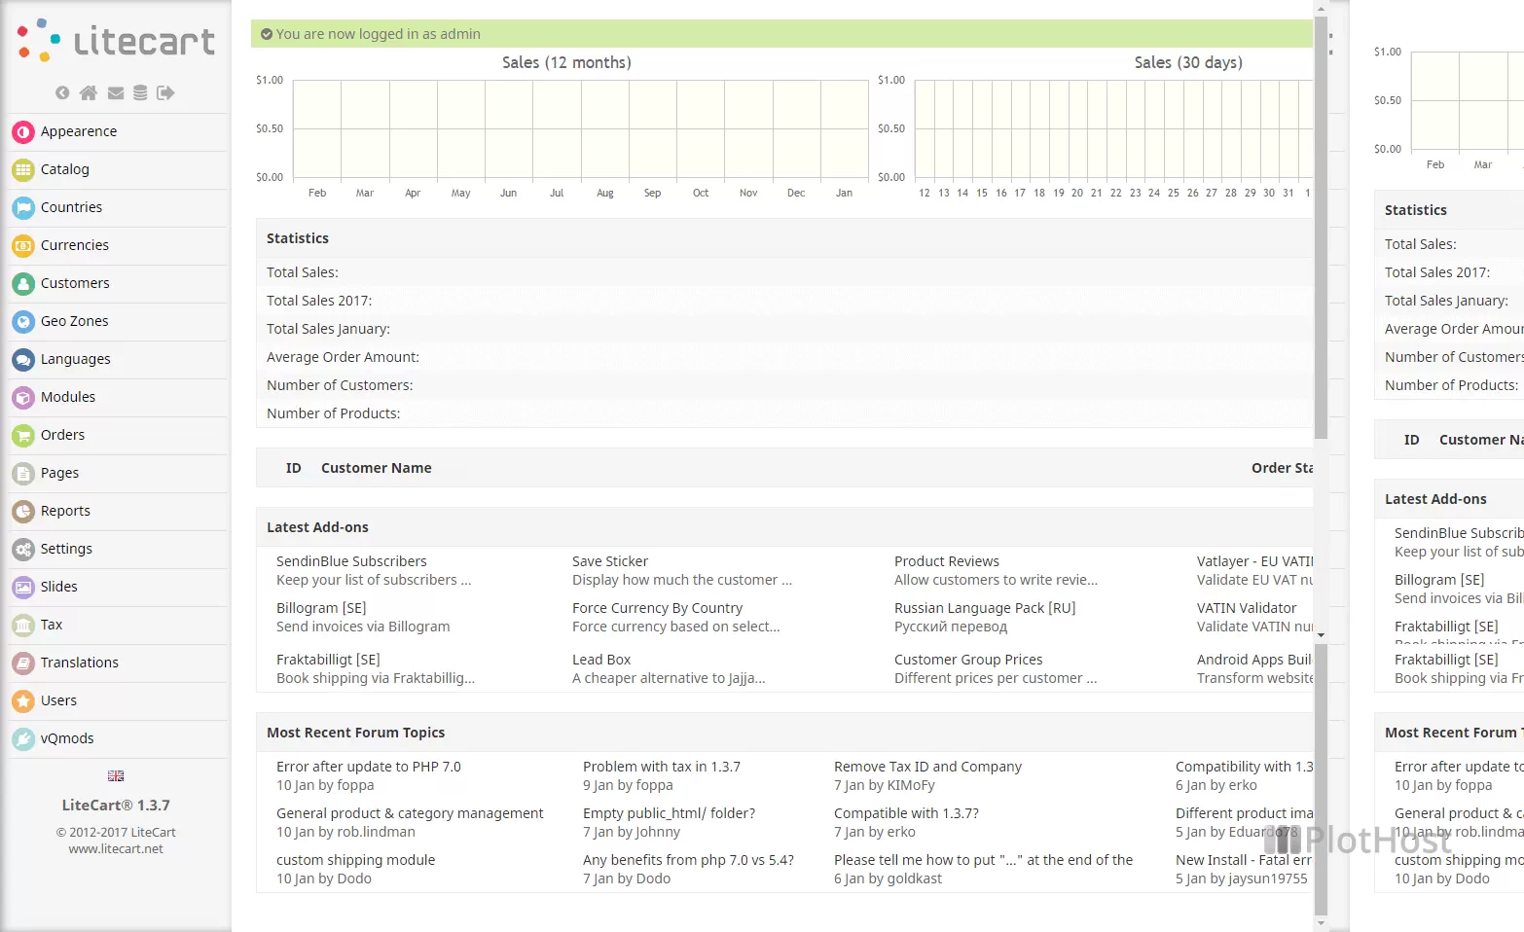Click the Slides sidebar icon

point(23,587)
